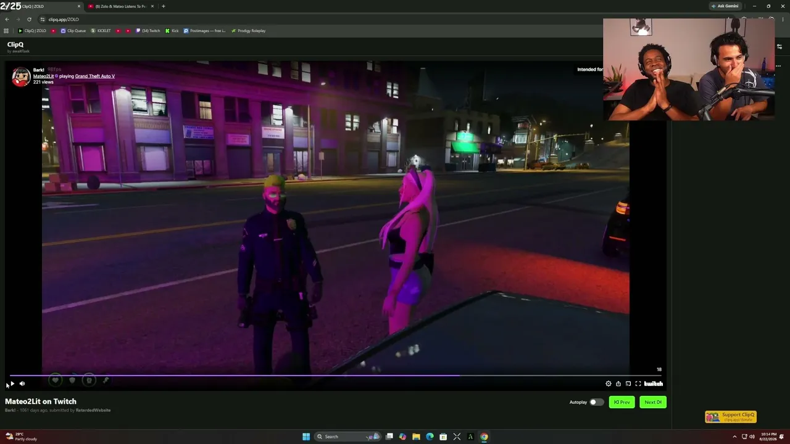Click the Ask Gemini button
Image resolution: width=790 pixels, height=444 pixels.
725,6
